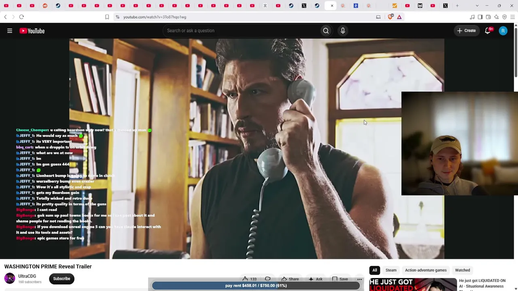518x291 pixels.
Task: Open the UltraCDG channel avatar
Action: [x=10, y=278]
